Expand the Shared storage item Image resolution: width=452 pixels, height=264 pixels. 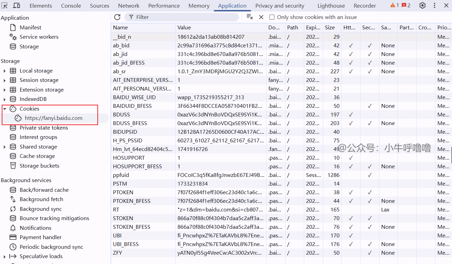(x=4, y=147)
